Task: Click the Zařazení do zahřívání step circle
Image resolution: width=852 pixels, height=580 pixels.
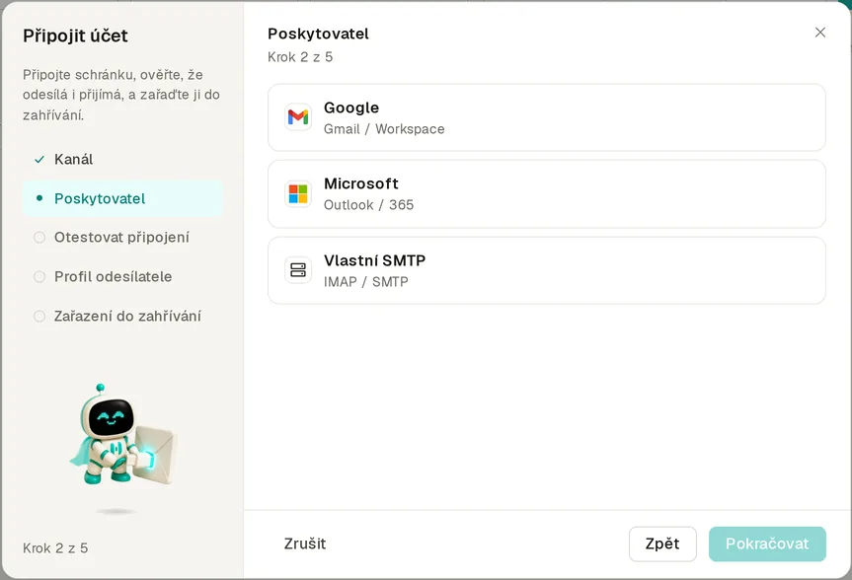Action: click(39, 316)
